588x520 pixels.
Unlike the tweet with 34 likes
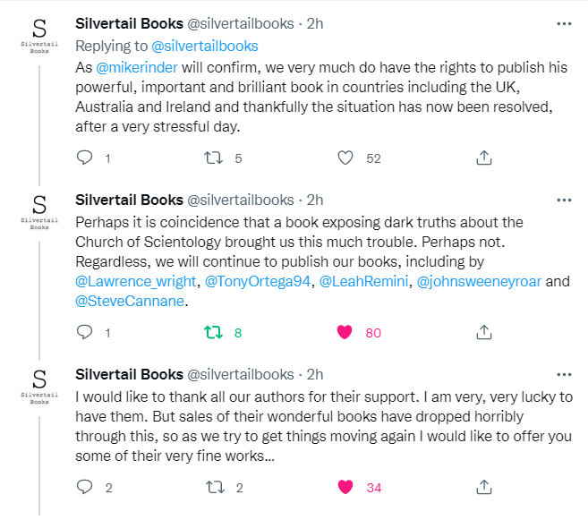point(346,488)
